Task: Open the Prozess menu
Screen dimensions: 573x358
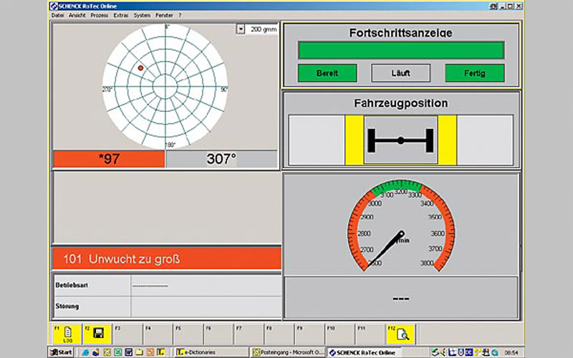Action: pos(99,14)
